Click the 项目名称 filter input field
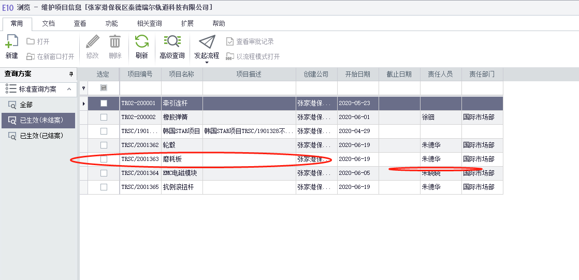 coord(182,88)
